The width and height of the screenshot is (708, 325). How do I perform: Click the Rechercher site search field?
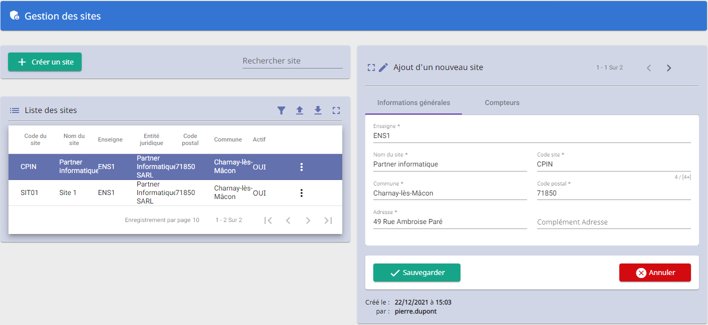[x=293, y=61]
